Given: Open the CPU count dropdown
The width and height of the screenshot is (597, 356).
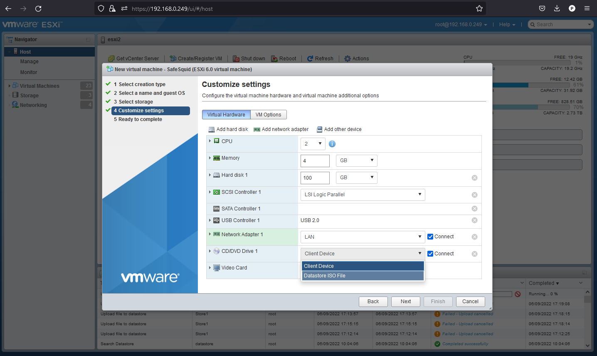Looking at the screenshot, I should pyautogui.click(x=313, y=144).
